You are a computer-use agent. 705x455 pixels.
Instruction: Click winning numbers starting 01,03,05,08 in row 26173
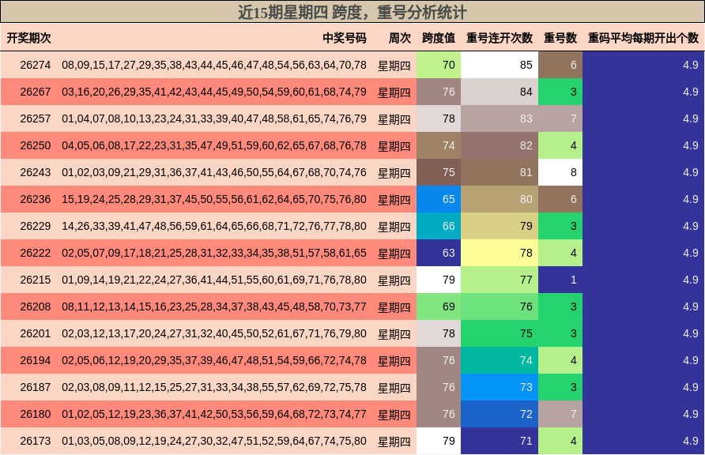214,441
